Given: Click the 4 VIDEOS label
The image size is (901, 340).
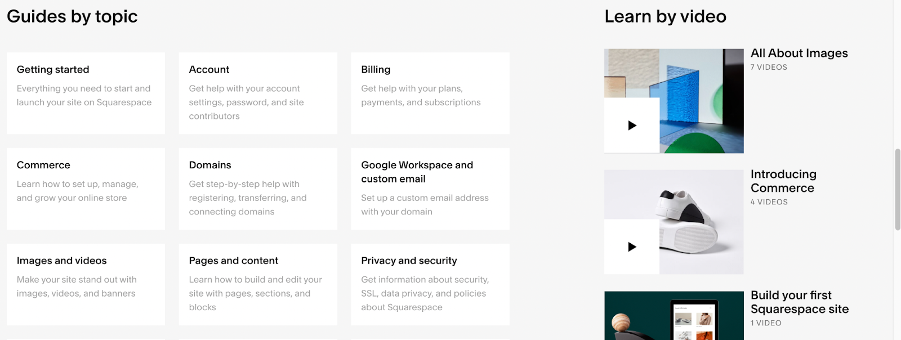Looking at the screenshot, I should tap(769, 202).
